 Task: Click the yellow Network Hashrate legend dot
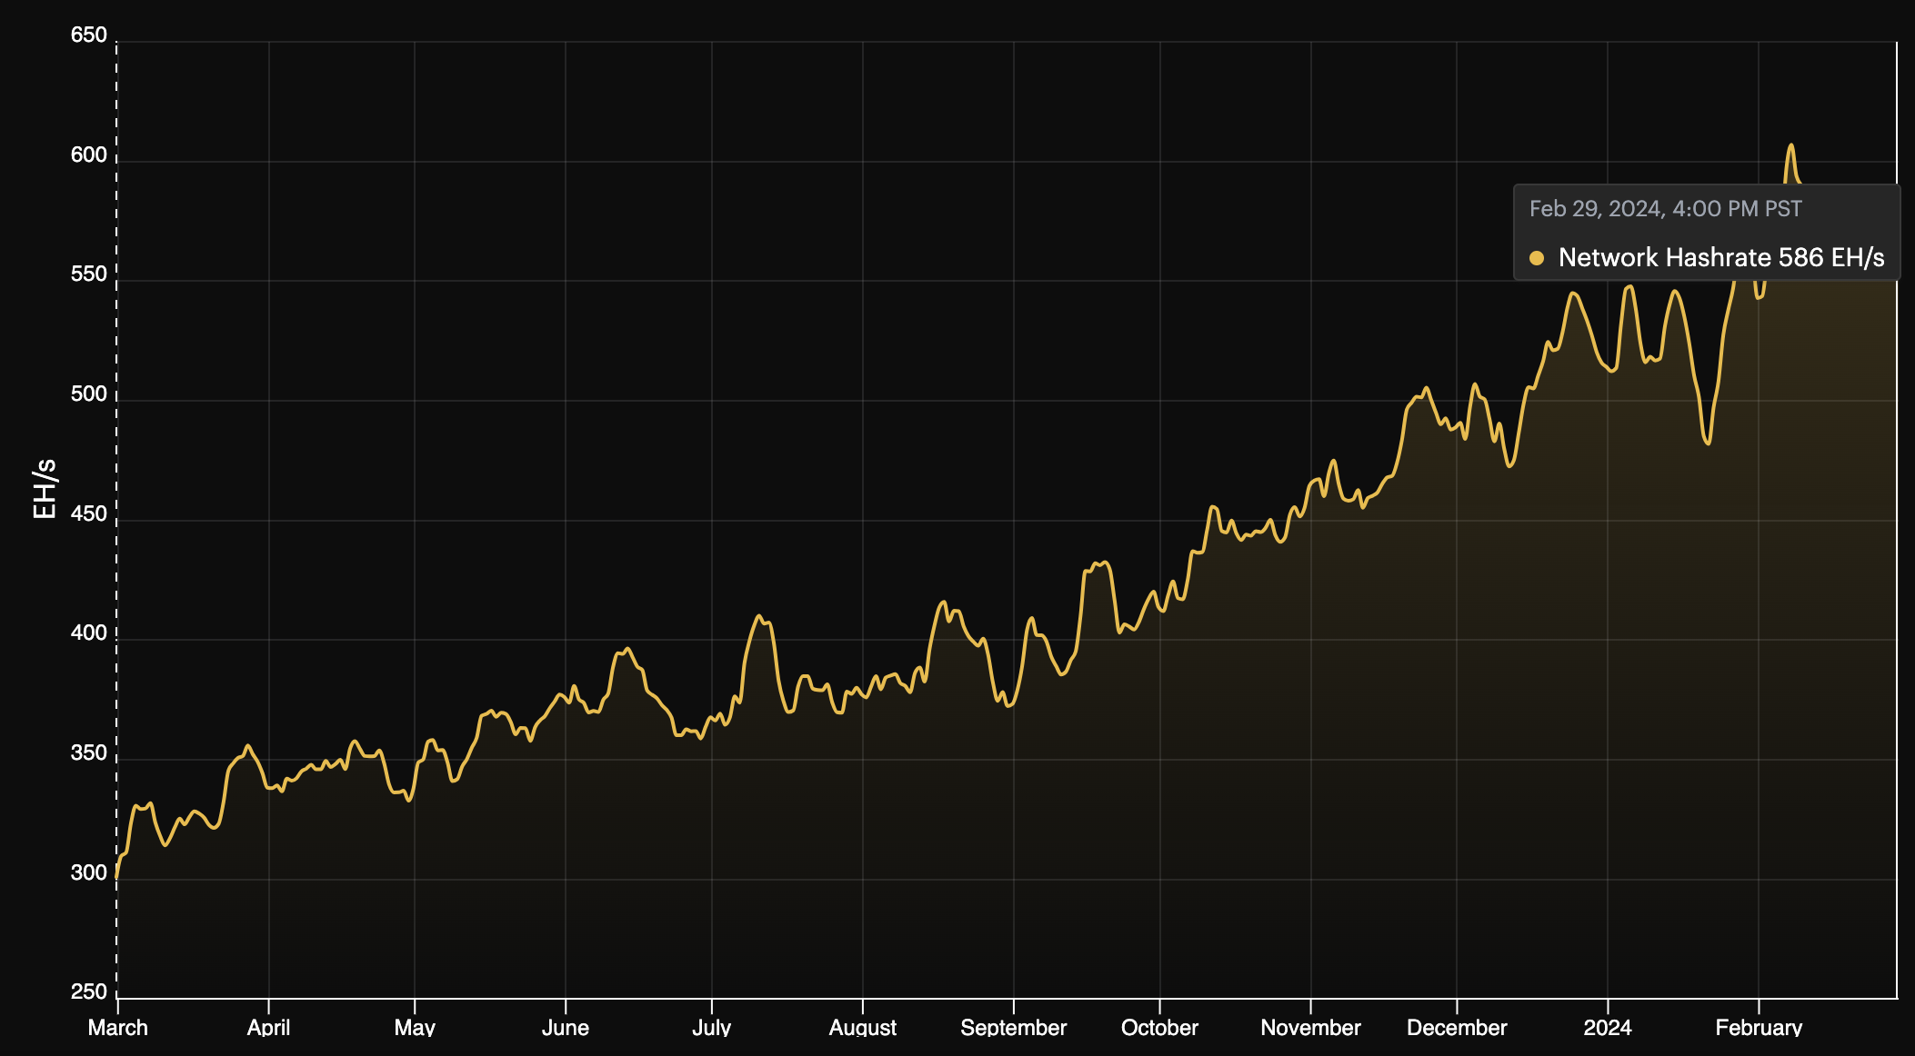point(1537,258)
